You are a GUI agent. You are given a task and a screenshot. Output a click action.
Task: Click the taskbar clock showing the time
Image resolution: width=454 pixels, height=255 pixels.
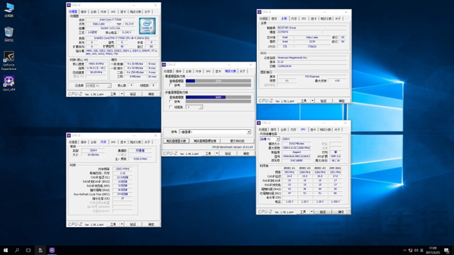pos(433,250)
